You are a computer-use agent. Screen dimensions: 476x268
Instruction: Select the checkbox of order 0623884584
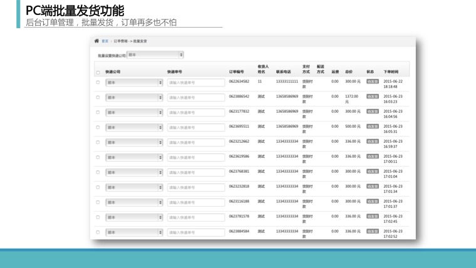98,232
